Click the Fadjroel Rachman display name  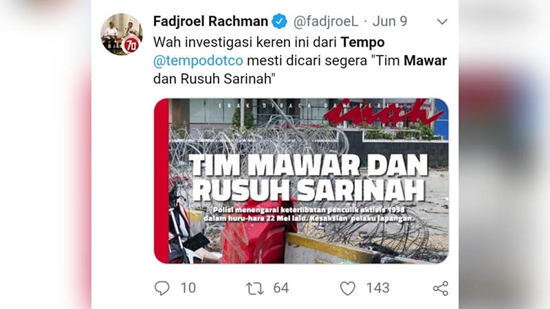[x=210, y=21]
